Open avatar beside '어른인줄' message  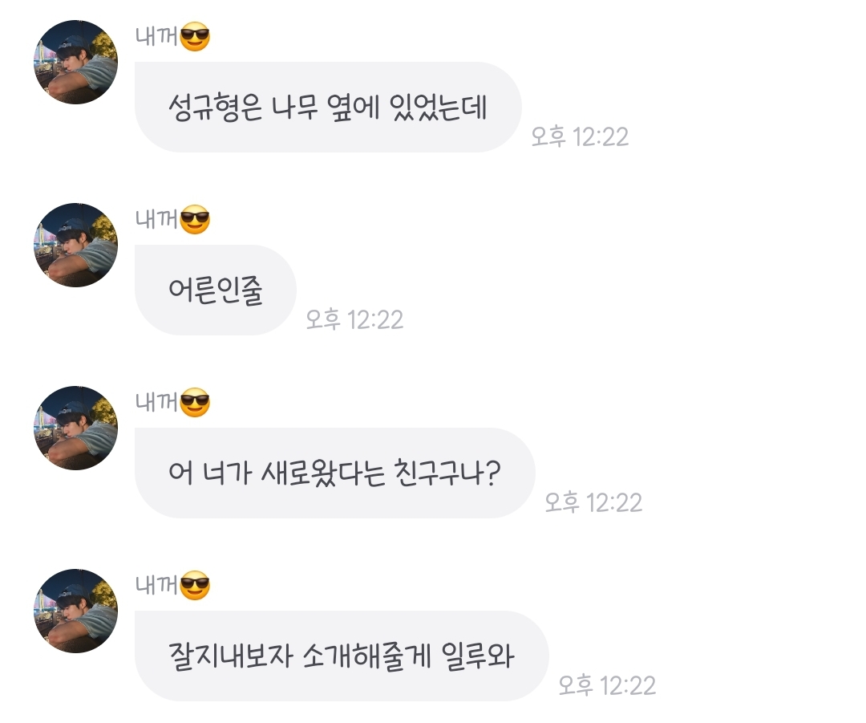coord(75,246)
